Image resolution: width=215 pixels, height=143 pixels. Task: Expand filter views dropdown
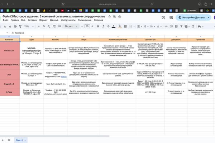189,26
